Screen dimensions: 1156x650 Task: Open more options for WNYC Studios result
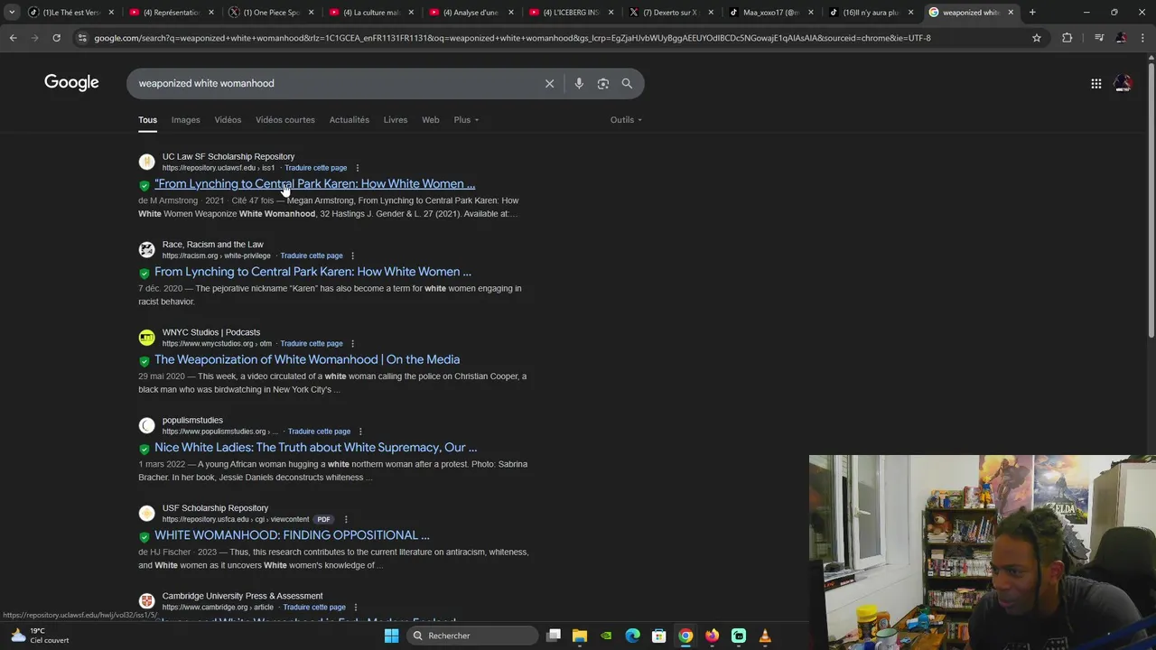(352, 343)
